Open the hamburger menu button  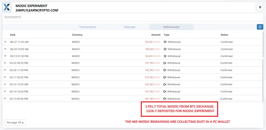coord(260,7)
